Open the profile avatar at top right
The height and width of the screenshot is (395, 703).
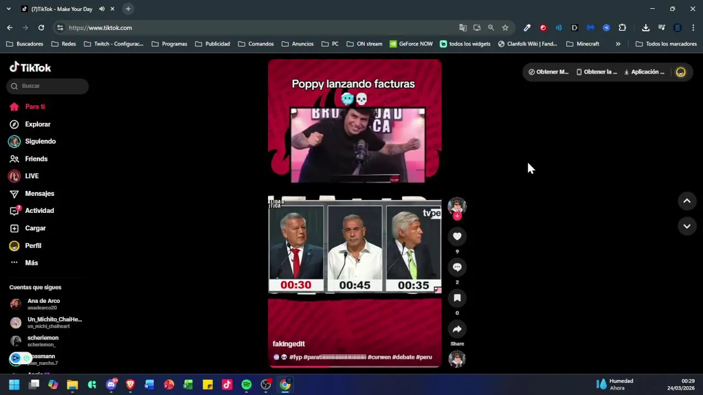(x=680, y=72)
